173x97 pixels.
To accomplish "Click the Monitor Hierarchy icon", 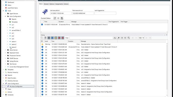I will pos(6,72).
